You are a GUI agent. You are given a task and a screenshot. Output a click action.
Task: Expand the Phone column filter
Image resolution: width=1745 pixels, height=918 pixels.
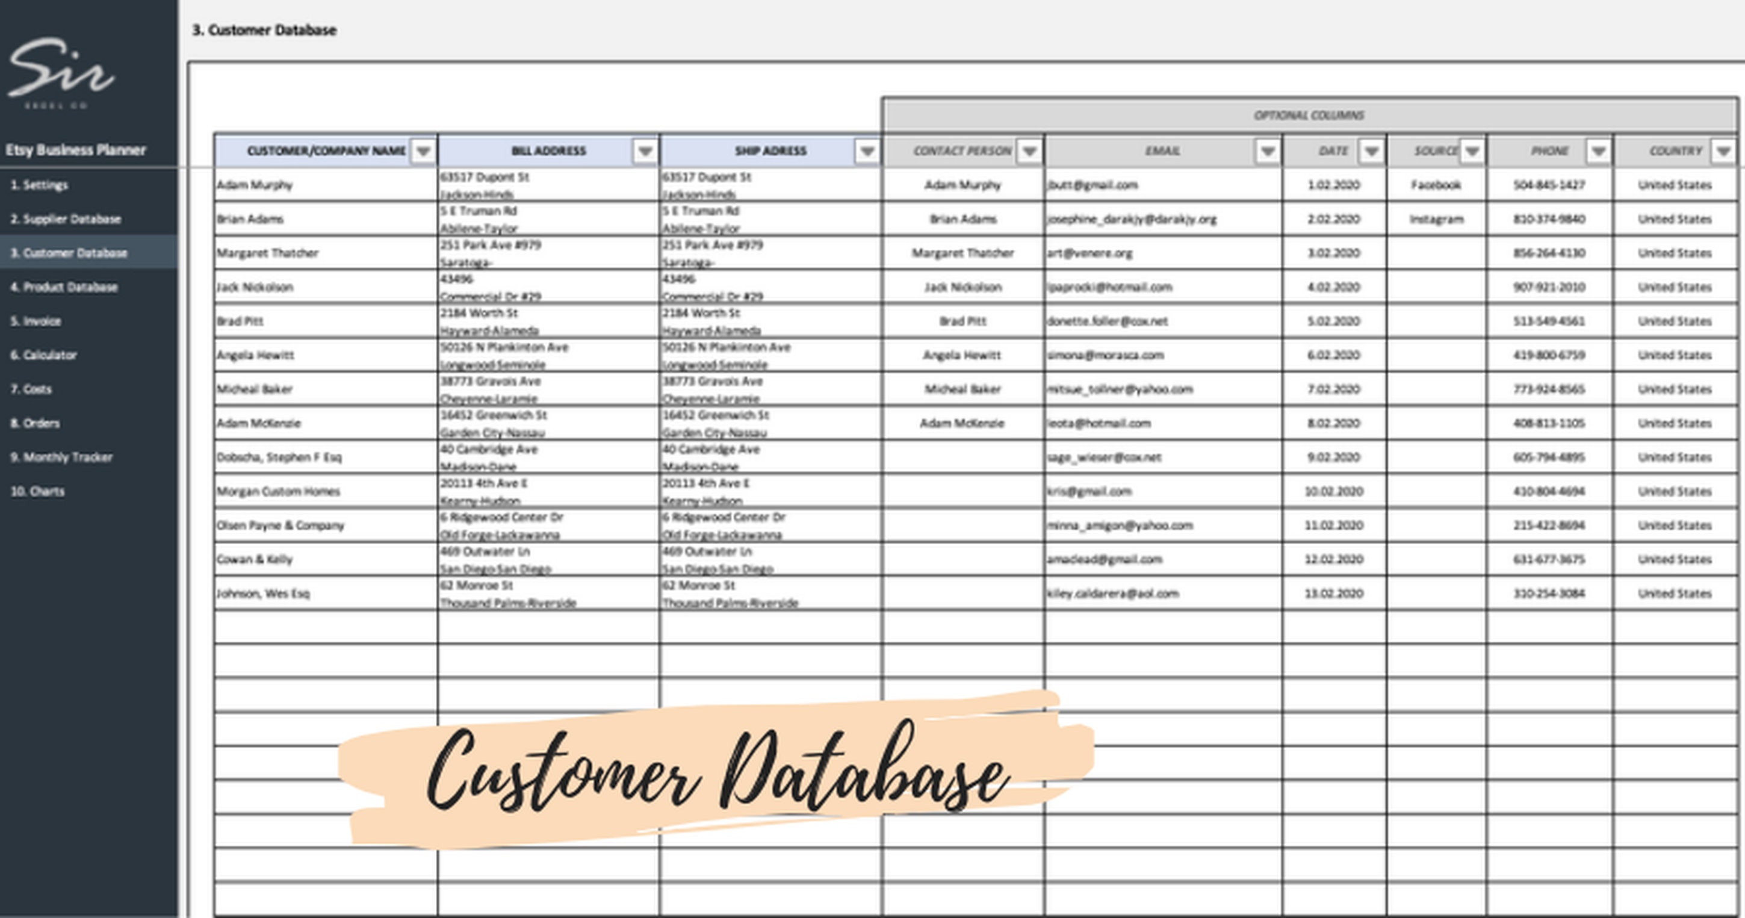pos(1599,151)
